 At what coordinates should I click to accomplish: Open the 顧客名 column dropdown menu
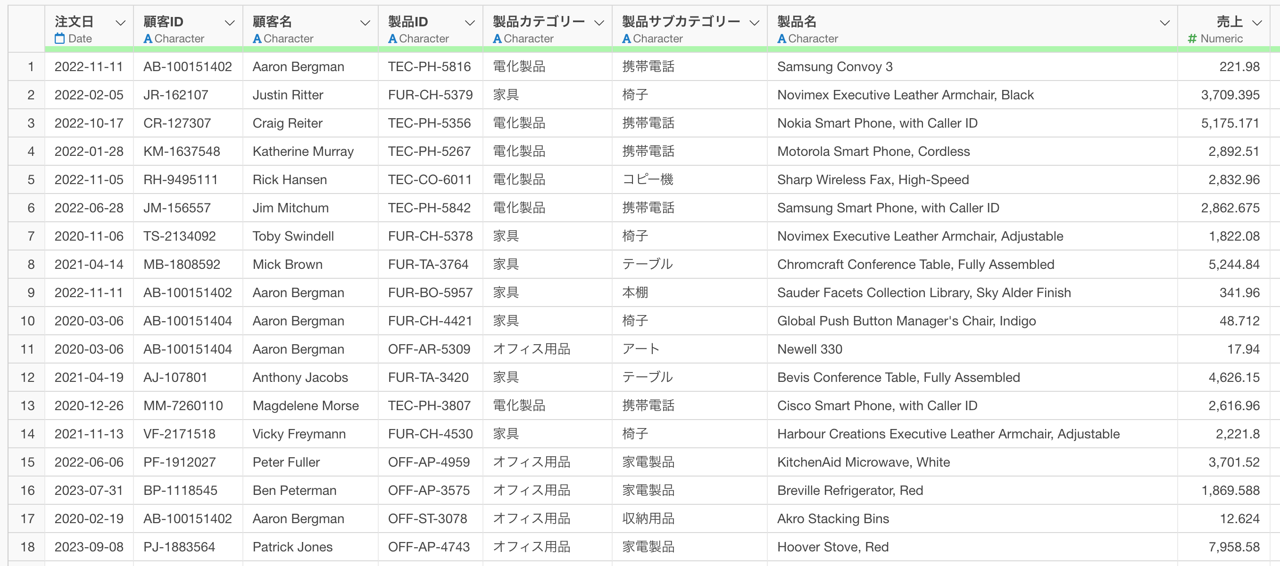coord(365,22)
